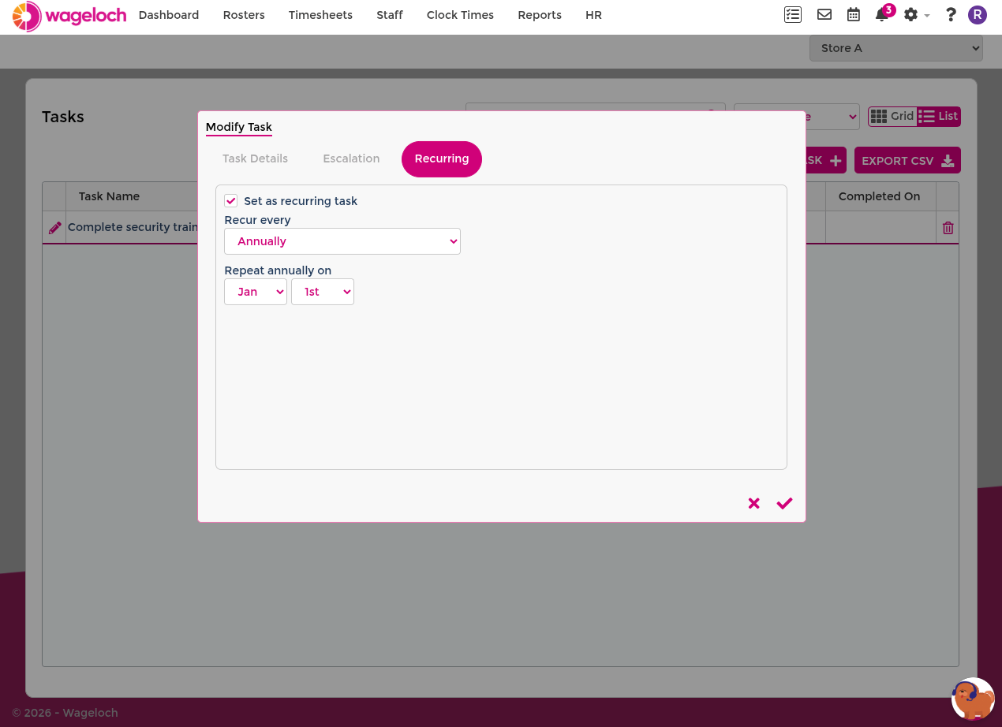This screenshot has height=727, width=1002.
Task: Click the add task plus button
Action: (x=826, y=161)
